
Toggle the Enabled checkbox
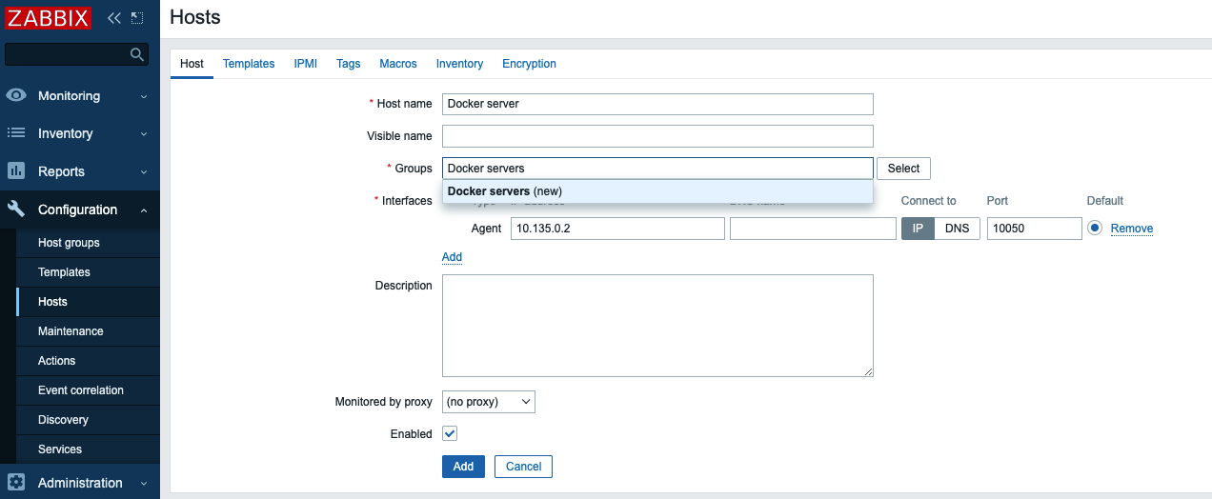pyautogui.click(x=450, y=433)
